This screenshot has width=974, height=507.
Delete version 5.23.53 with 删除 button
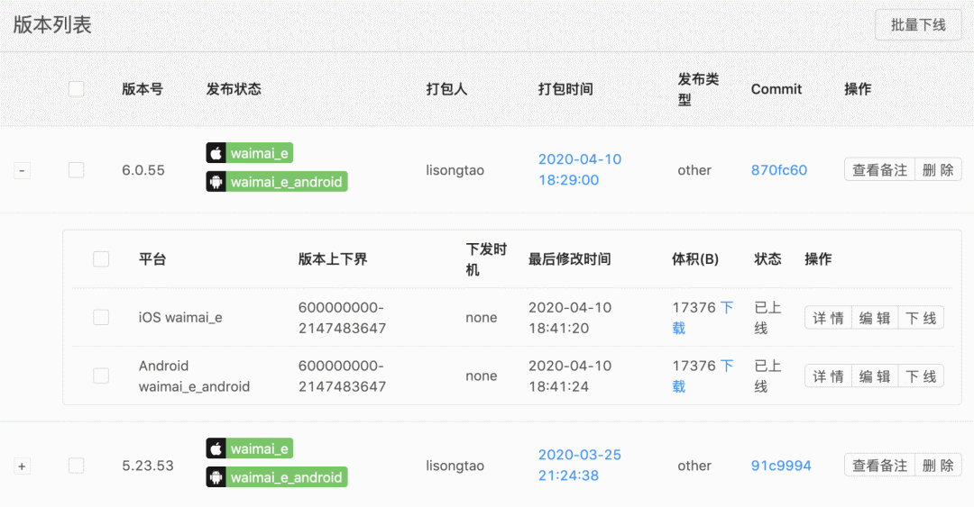[x=938, y=466]
